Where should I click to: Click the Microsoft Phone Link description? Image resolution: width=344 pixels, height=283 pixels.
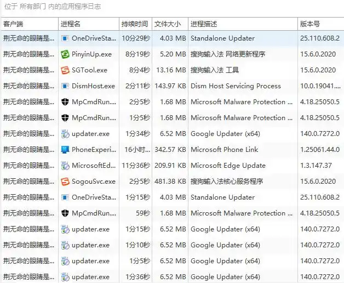pyautogui.click(x=224, y=150)
